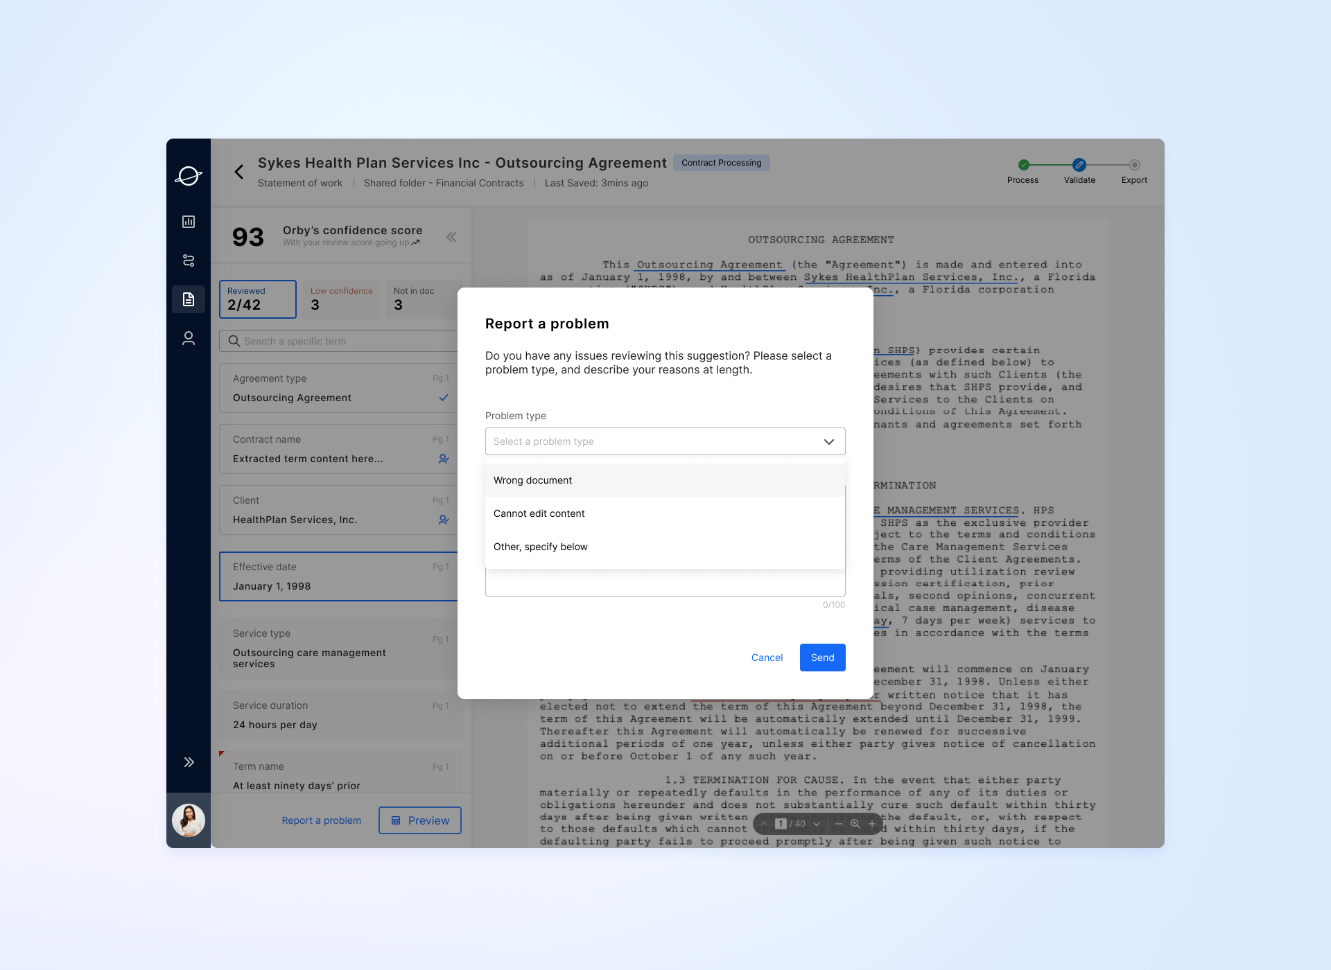The image size is (1331, 970).
Task: Click the Report a problem link
Action: click(x=321, y=820)
